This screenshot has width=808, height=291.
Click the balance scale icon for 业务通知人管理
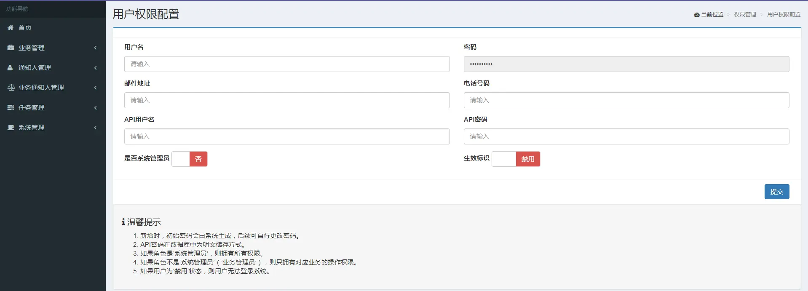(x=11, y=87)
